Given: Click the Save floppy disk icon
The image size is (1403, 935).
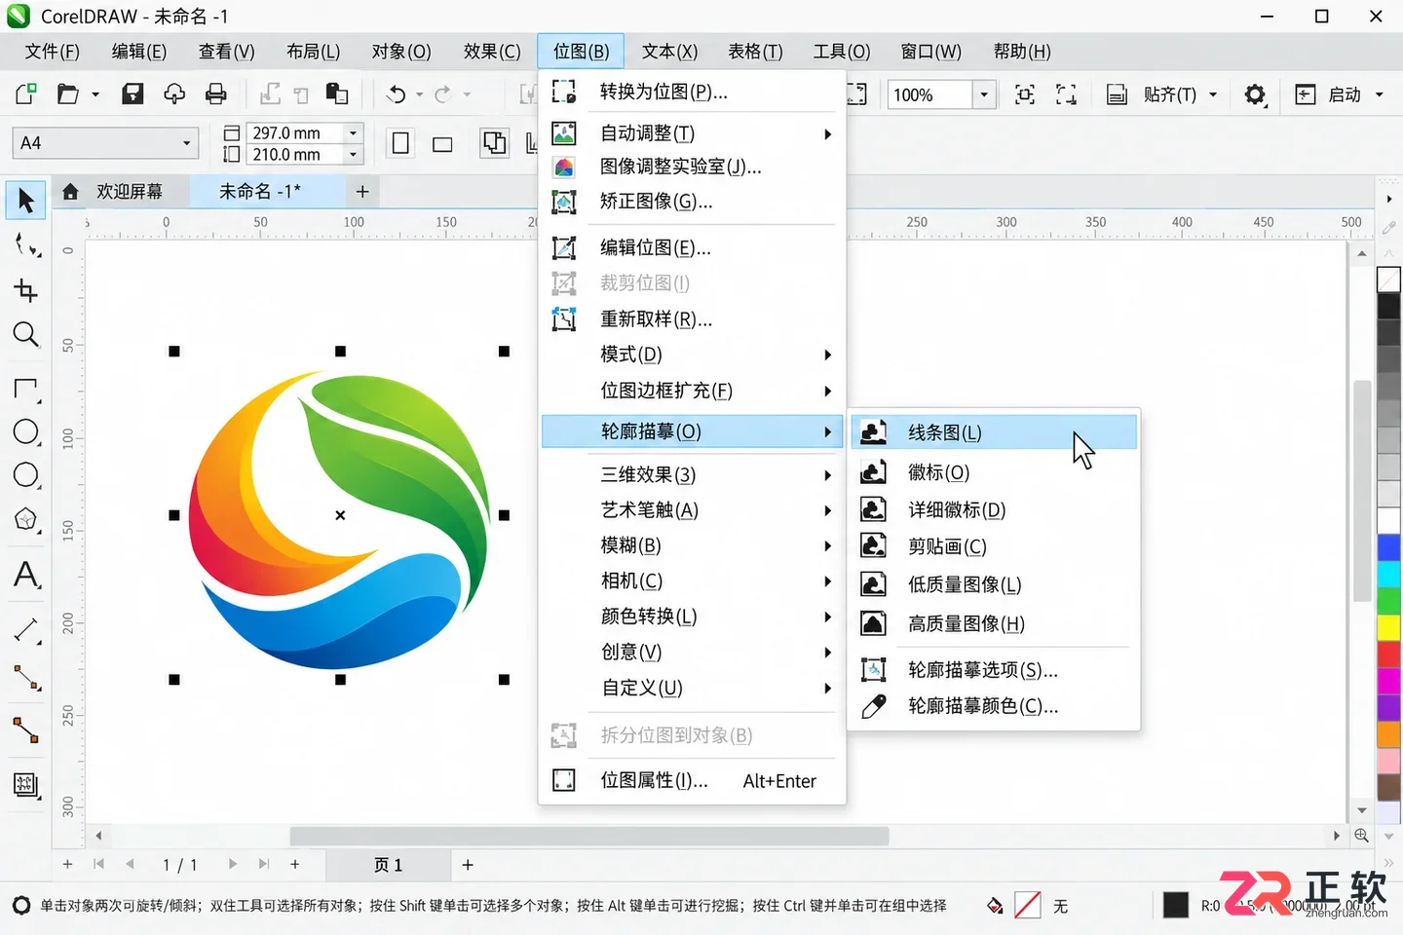Looking at the screenshot, I should pos(133,94).
